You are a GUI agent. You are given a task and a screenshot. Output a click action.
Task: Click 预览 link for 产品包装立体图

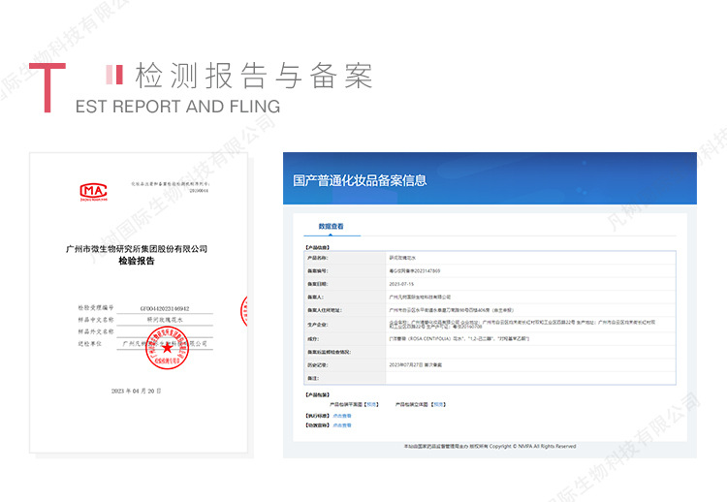click(438, 405)
